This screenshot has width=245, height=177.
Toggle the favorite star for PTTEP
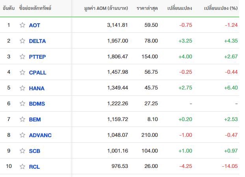(x=22, y=56)
